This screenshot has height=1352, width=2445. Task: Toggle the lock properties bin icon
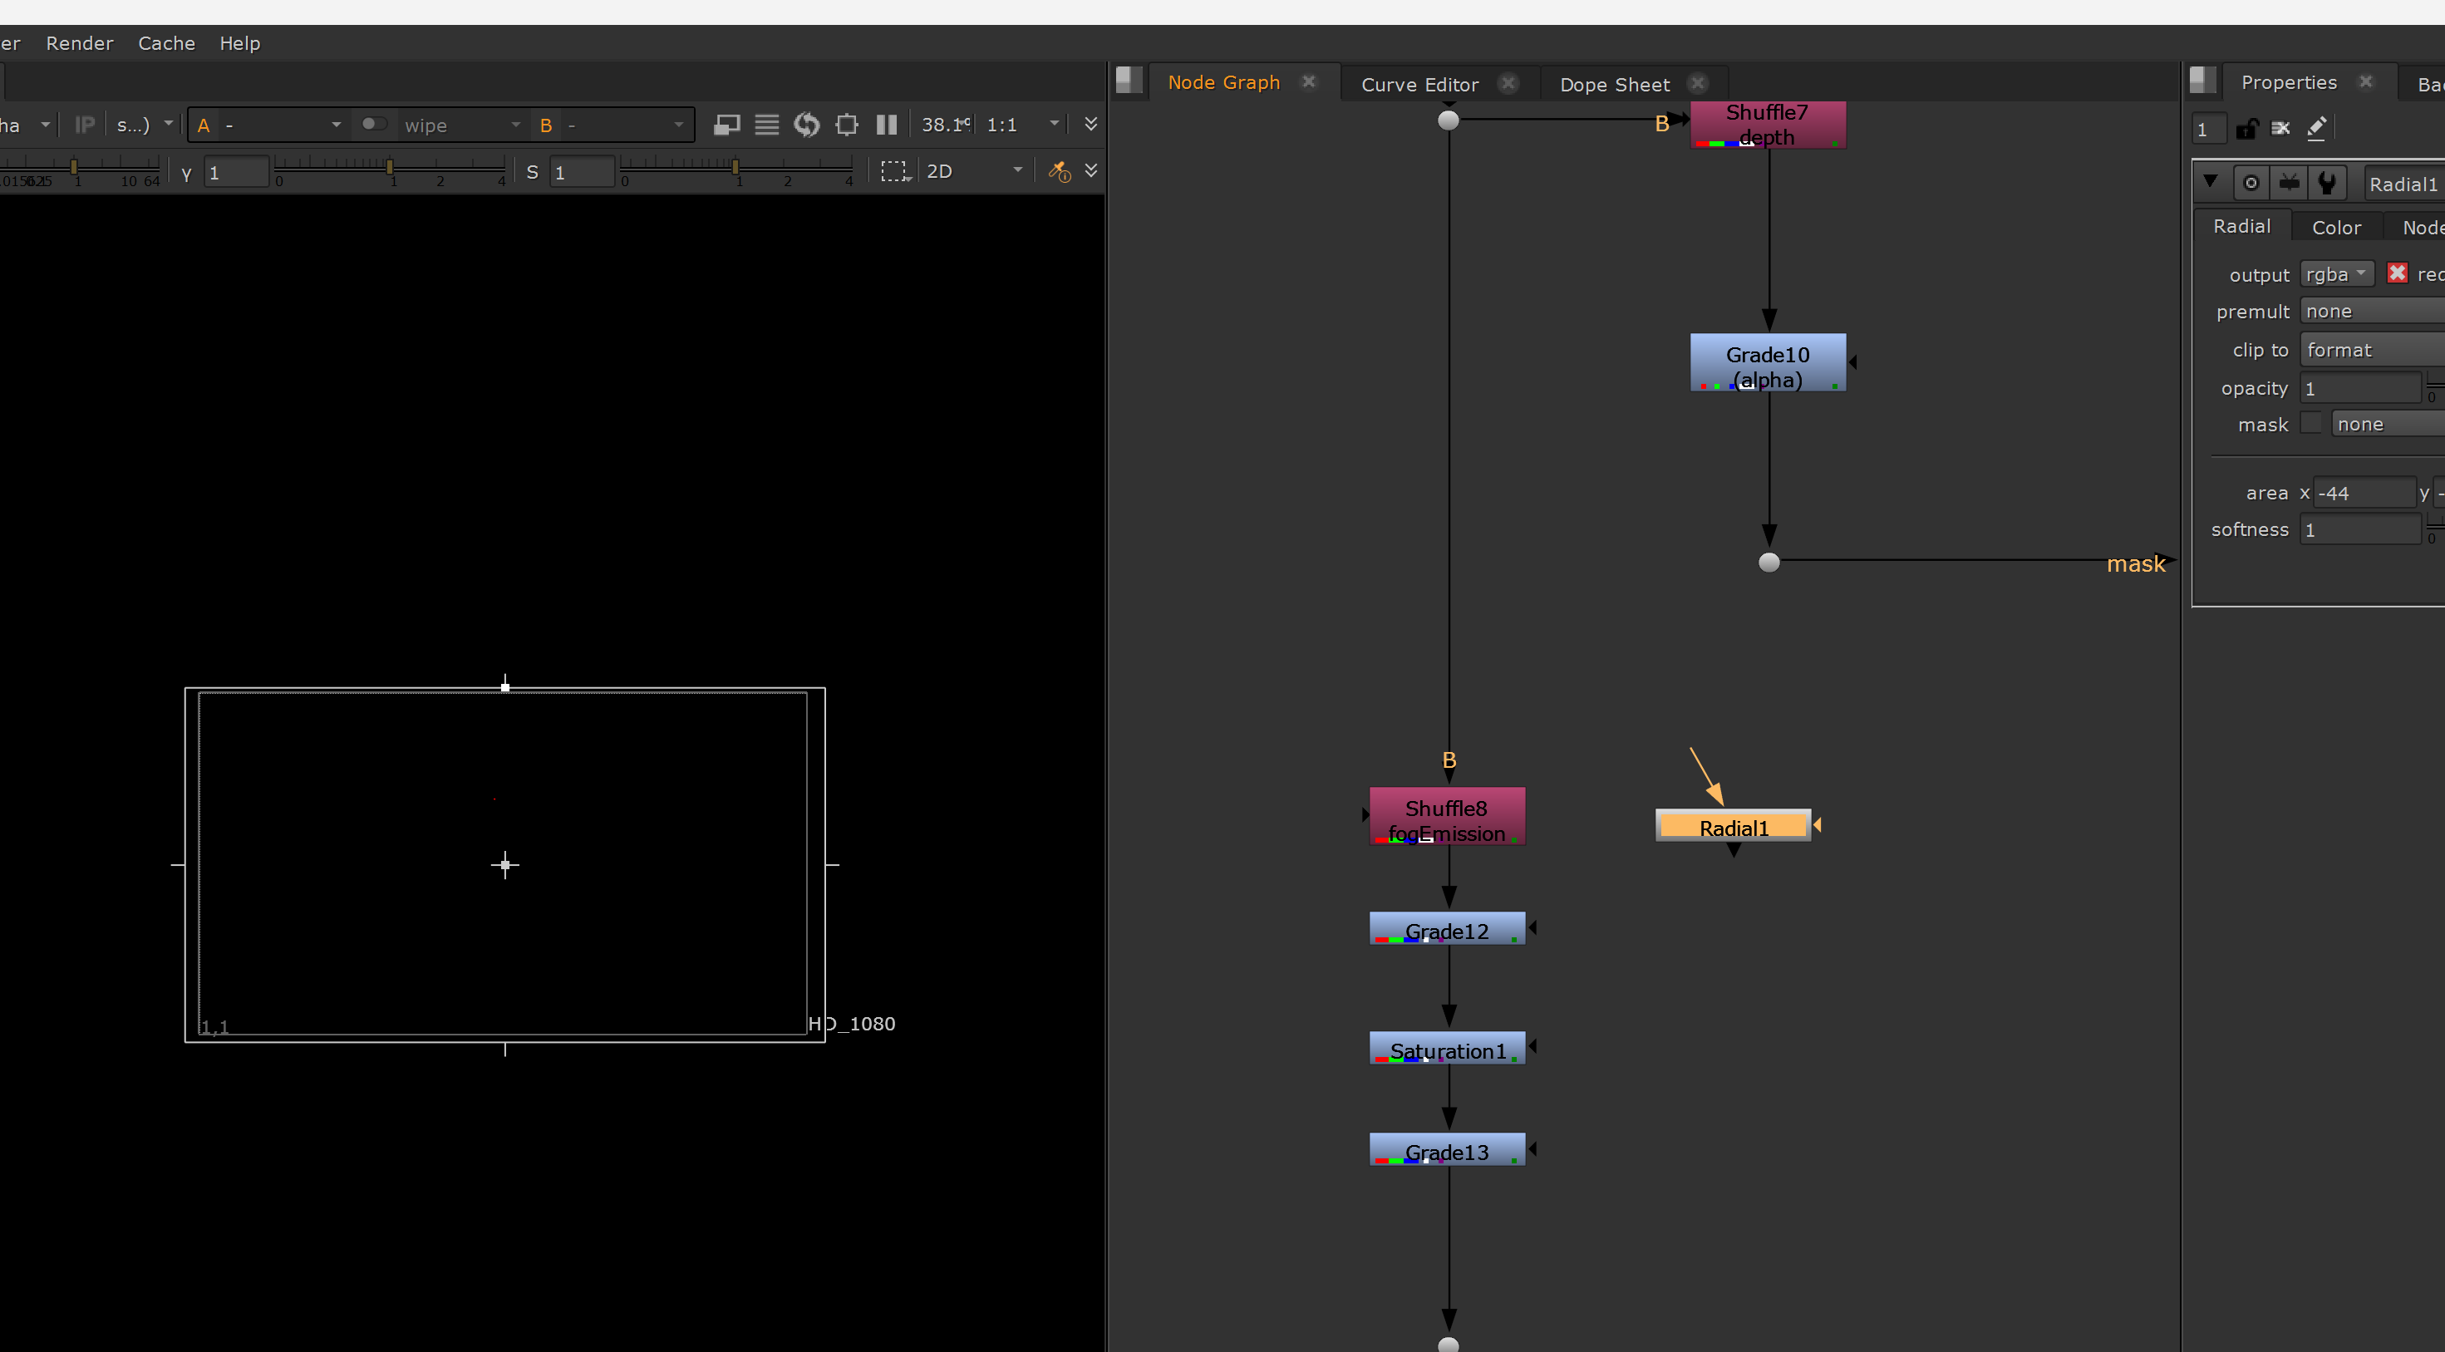click(x=2246, y=128)
